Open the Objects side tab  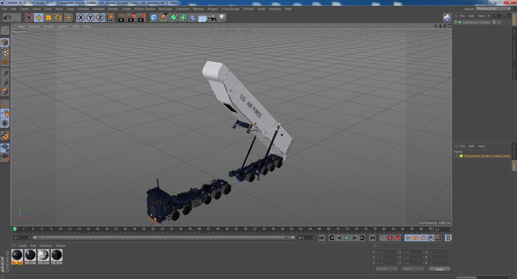tap(514, 20)
